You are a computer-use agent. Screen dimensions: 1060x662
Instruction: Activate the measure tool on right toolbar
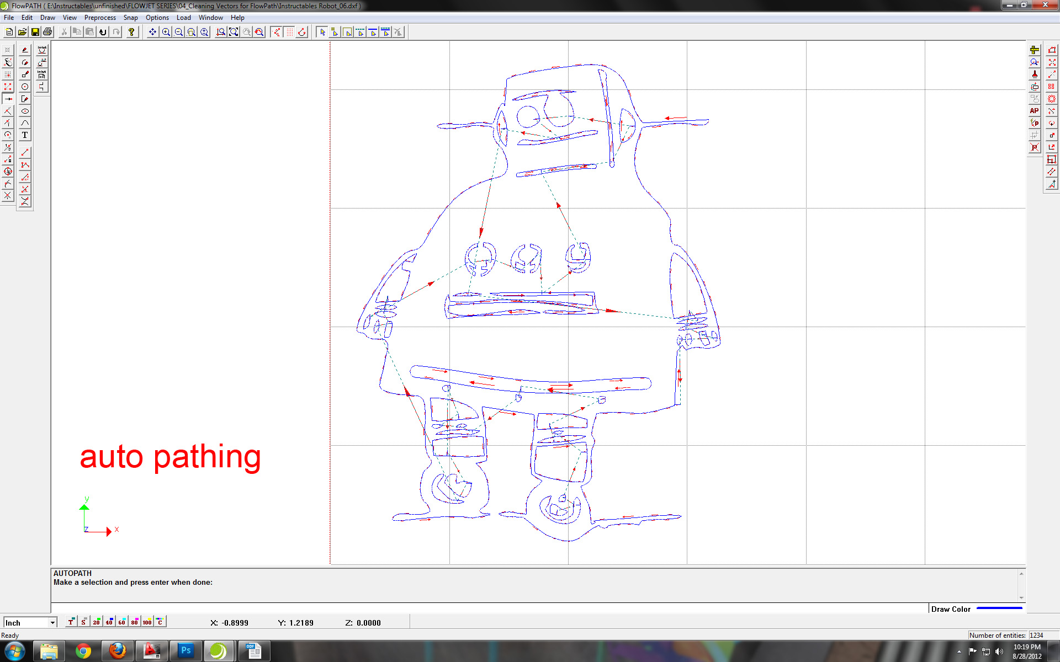coord(1034,50)
